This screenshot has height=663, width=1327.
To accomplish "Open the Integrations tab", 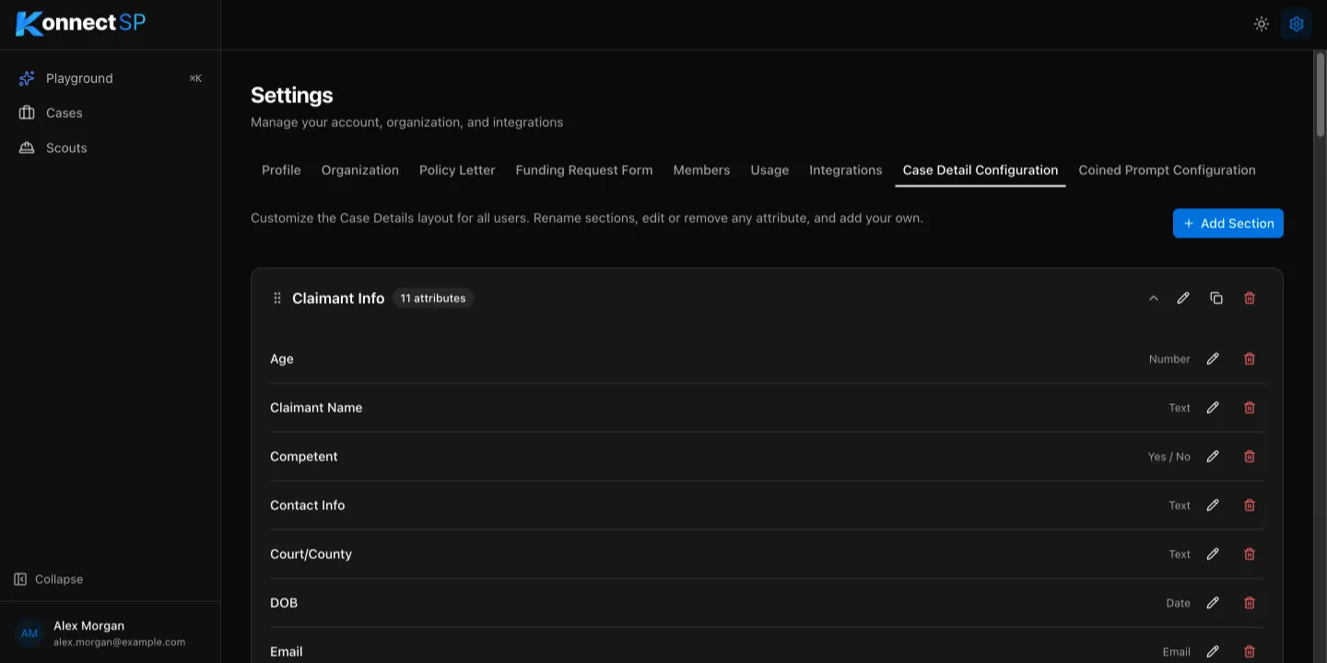I will (x=846, y=170).
